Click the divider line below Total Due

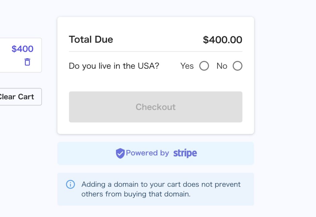[156, 51]
